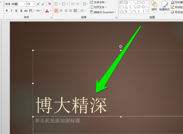Image resolution: width=183 pixels, height=134 pixels.
Task: Select the down block arrow shape
Action: point(143,7)
